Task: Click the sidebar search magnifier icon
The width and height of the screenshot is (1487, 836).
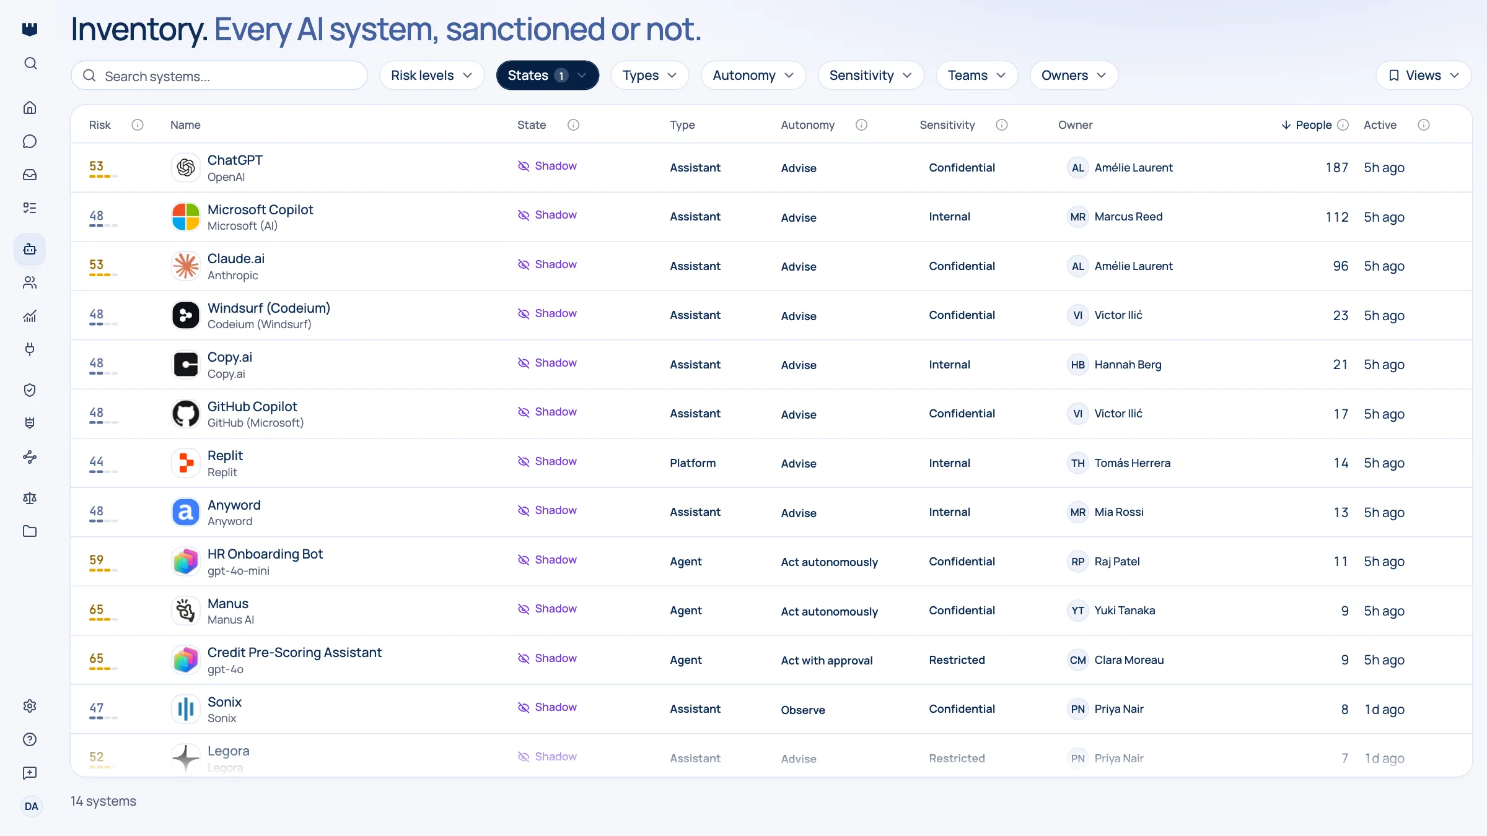Action: (x=30, y=63)
